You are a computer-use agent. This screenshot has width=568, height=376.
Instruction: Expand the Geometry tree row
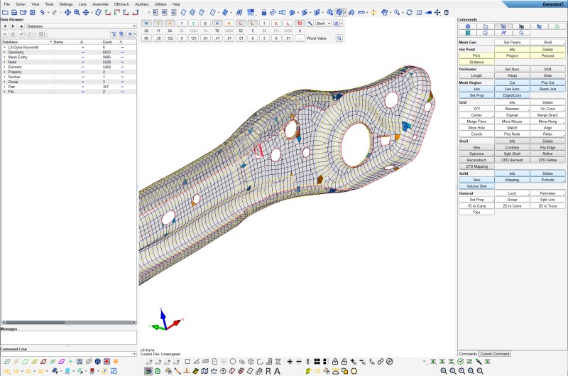(x=4, y=52)
